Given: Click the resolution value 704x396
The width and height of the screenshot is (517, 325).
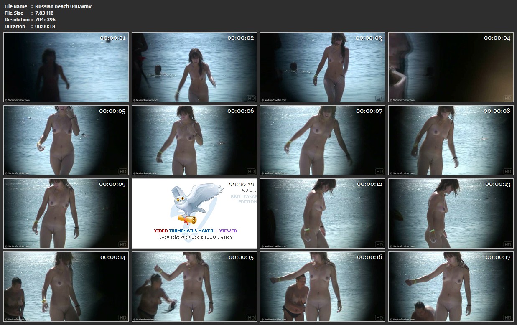Looking at the screenshot, I should click(45, 20).
